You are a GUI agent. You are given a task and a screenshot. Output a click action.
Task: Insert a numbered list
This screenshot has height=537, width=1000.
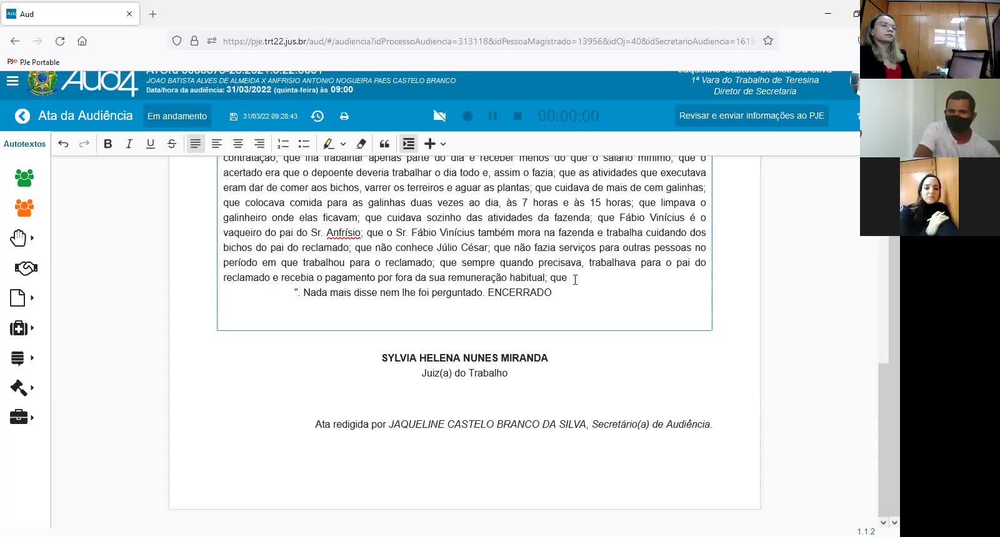[x=283, y=144]
